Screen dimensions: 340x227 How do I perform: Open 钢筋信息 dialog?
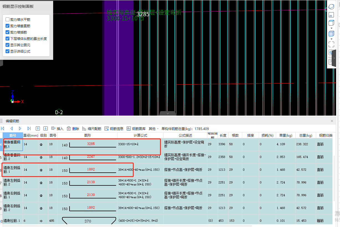(x=114, y=129)
